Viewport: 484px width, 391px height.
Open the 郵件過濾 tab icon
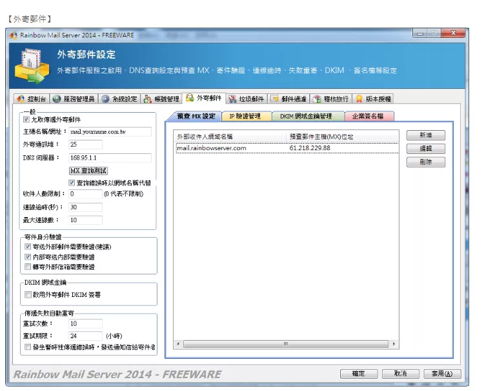[x=275, y=99]
